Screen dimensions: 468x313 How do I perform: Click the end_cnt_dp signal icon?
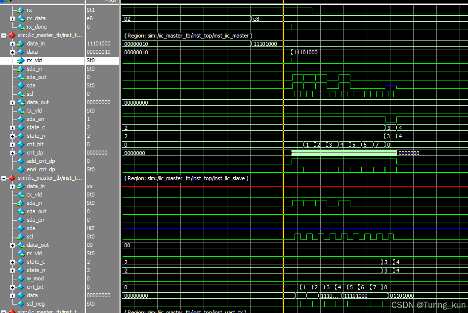coord(21,169)
